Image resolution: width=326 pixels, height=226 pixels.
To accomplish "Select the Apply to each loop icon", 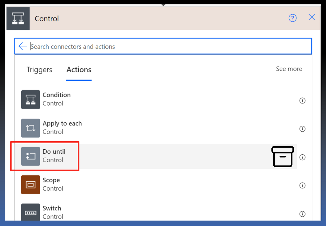I will (x=30, y=128).
